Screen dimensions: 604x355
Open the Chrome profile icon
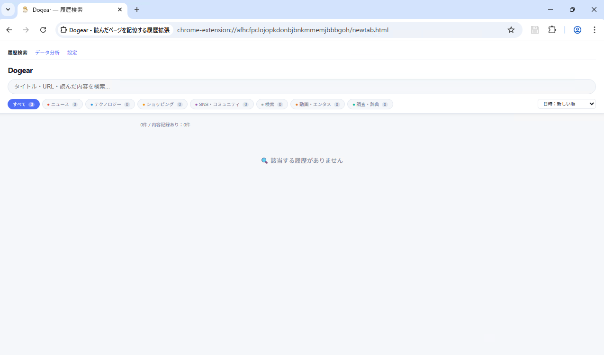[x=577, y=30]
